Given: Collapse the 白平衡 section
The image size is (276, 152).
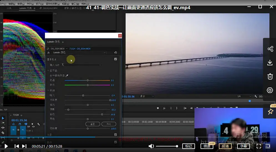Looking at the screenshot, I should click(x=48, y=71).
